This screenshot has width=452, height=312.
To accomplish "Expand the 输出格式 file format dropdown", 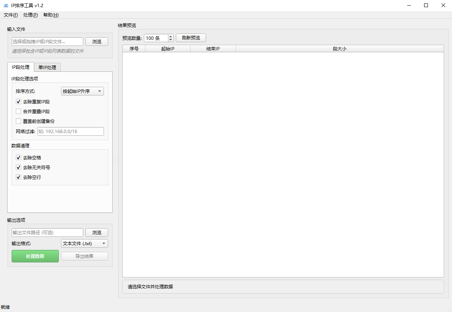I will [84, 244].
